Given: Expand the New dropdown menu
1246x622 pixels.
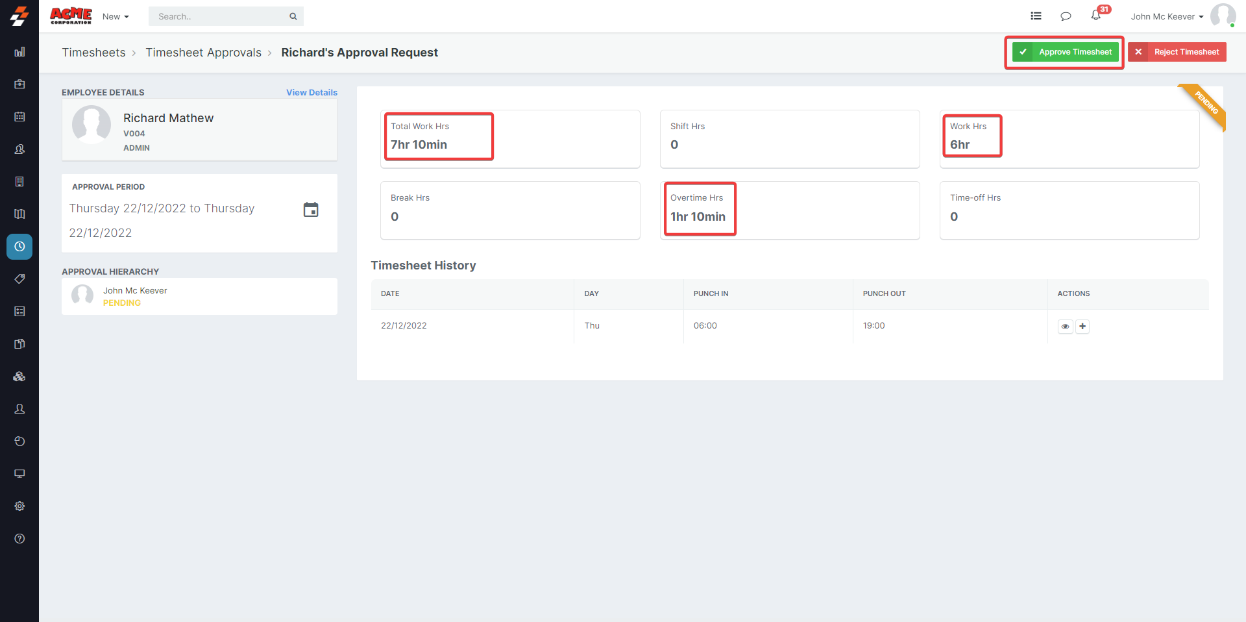Looking at the screenshot, I should click(116, 17).
